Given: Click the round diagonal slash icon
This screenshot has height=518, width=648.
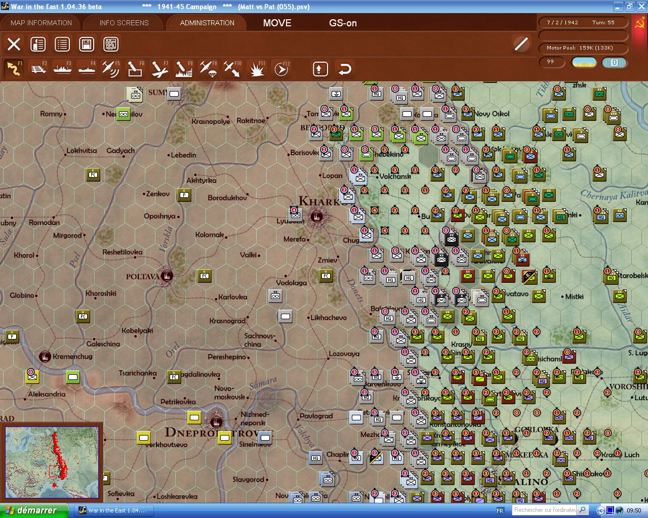Looking at the screenshot, I should [521, 44].
